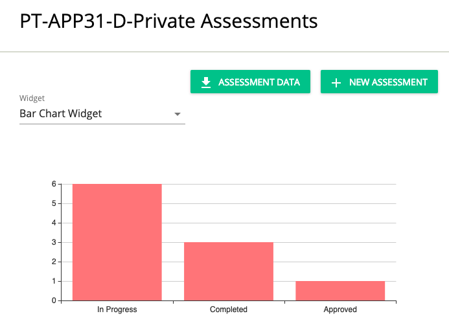The height and width of the screenshot is (316, 449).
Task: Open the Bar Chart Widget selector
Action: (x=102, y=114)
